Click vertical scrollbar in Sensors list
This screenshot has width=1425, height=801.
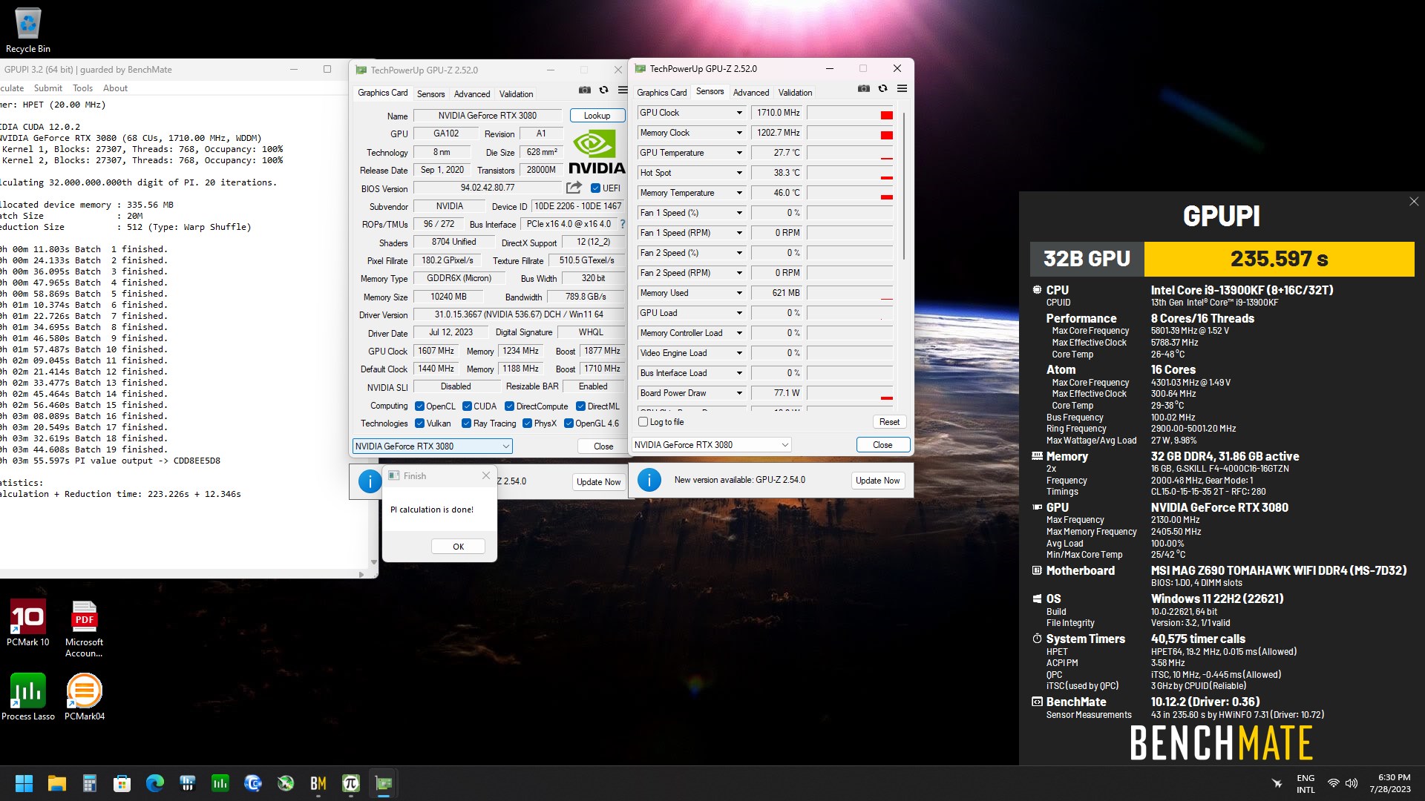point(903,185)
